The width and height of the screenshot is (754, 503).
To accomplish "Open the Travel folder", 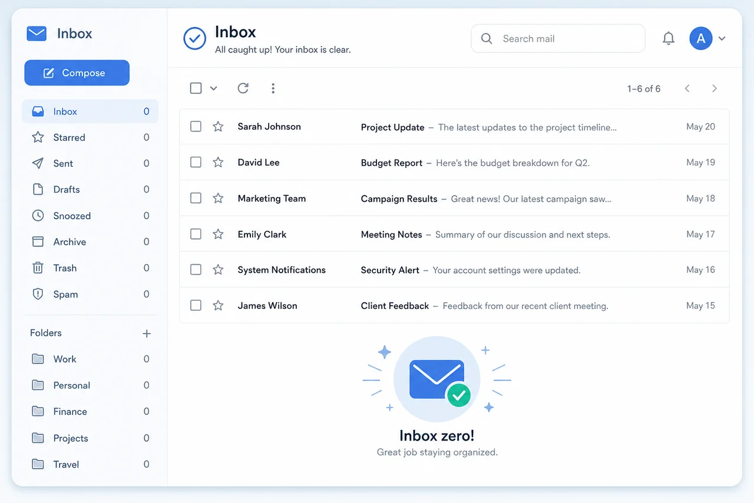I will [90, 464].
